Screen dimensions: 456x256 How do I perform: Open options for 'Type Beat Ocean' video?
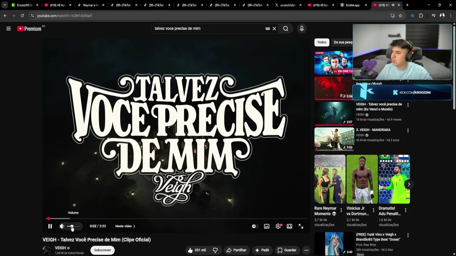tap(408, 235)
